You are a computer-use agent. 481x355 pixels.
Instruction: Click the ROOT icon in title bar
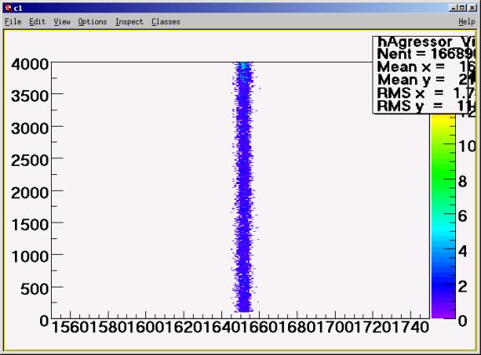tap(8, 8)
